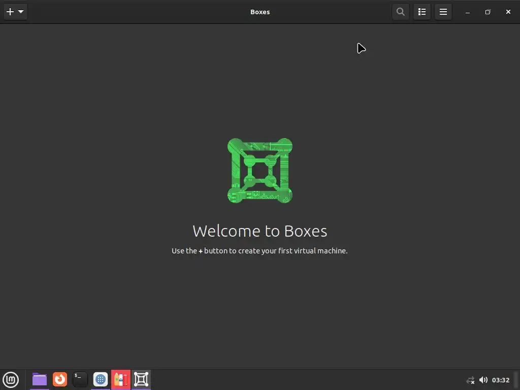Minimize the Boxes window
The image size is (520, 390).
point(468,12)
